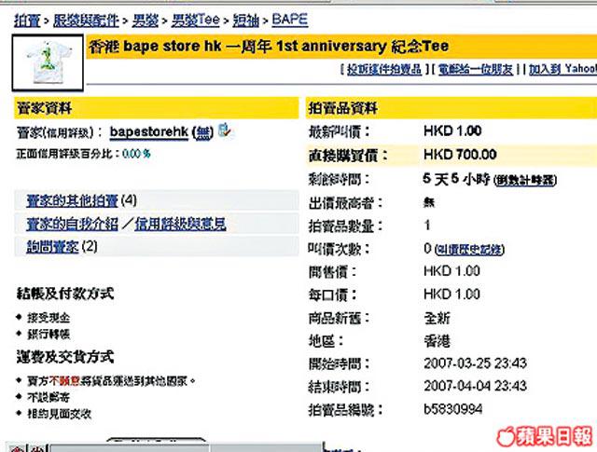Go to 服裝與配件 breadcrumb category
Viewport: 597px width, 452px height.
[86, 21]
